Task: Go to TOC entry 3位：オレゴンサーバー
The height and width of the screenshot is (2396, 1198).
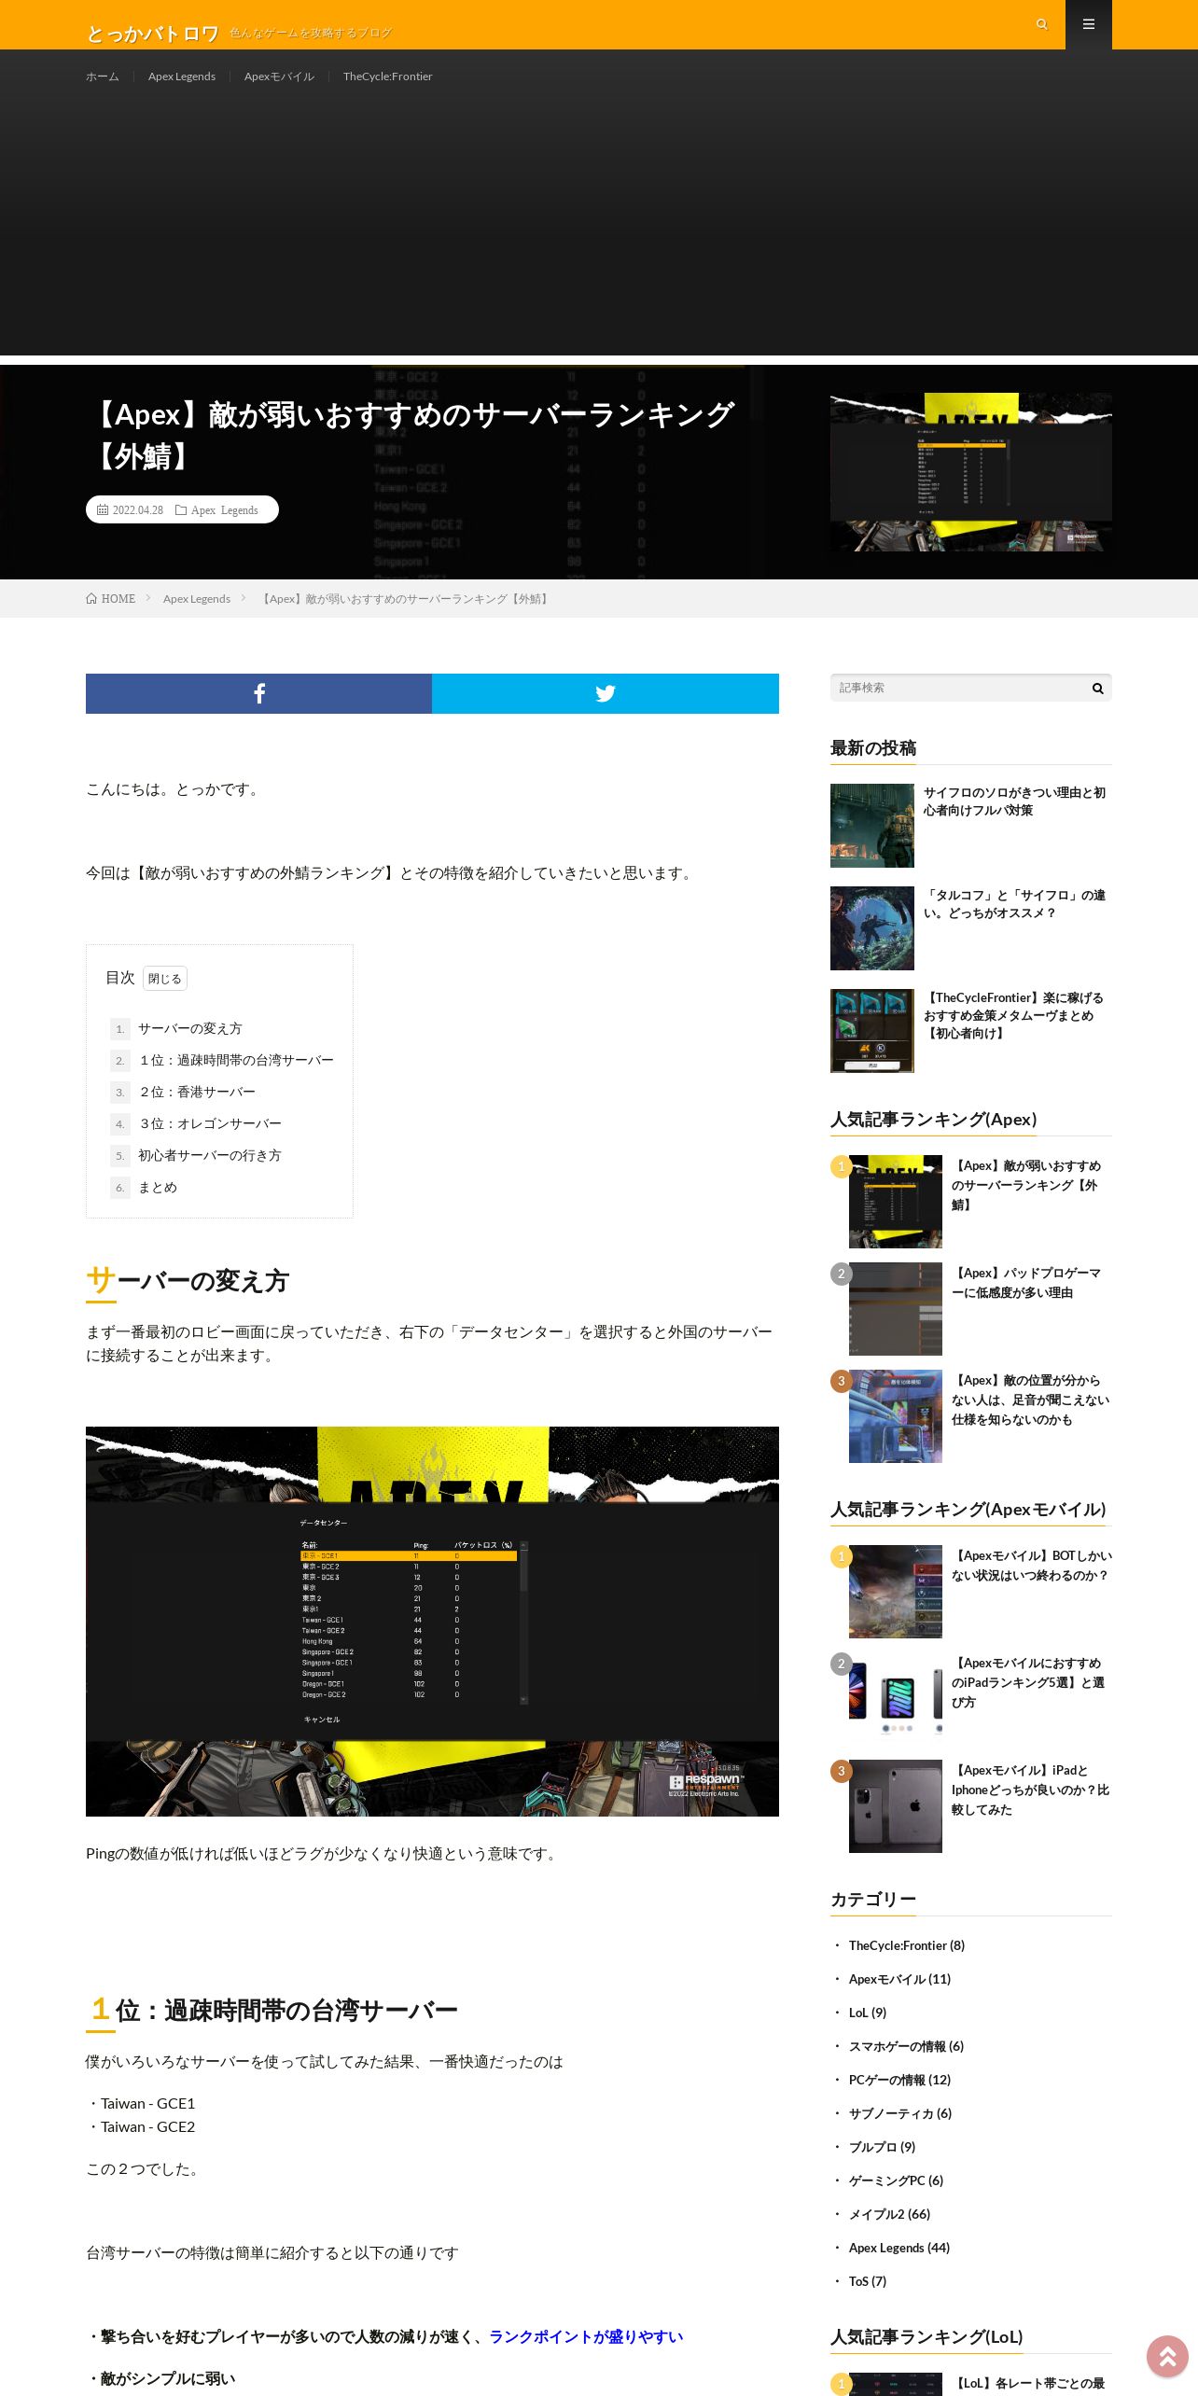Action: pyautogui.click(x=209, y=1123)
